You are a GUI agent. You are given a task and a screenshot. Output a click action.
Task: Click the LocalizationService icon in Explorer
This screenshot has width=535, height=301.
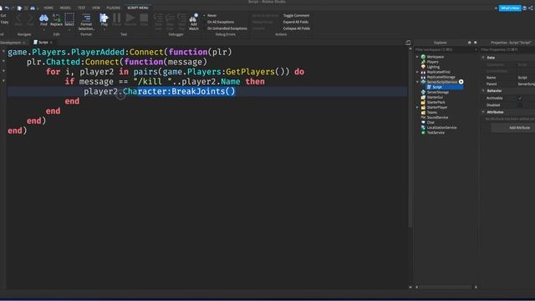[423, 127]
